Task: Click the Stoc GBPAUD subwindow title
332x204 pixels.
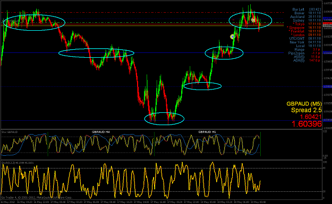Action: [x=10, y=132]
